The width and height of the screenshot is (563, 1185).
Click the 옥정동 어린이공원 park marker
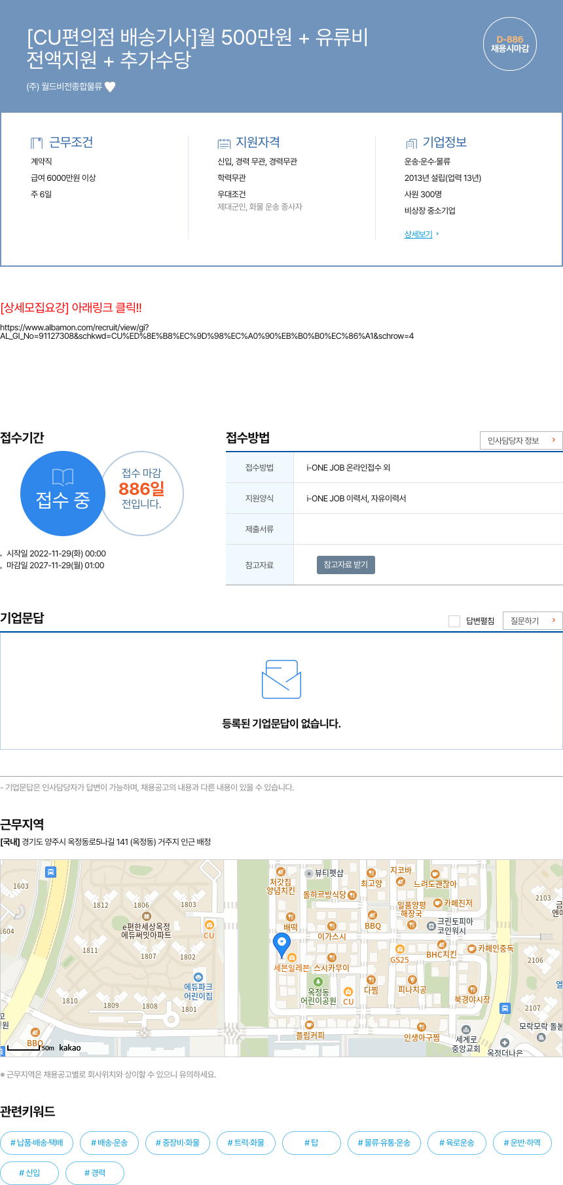coord(318,981)
